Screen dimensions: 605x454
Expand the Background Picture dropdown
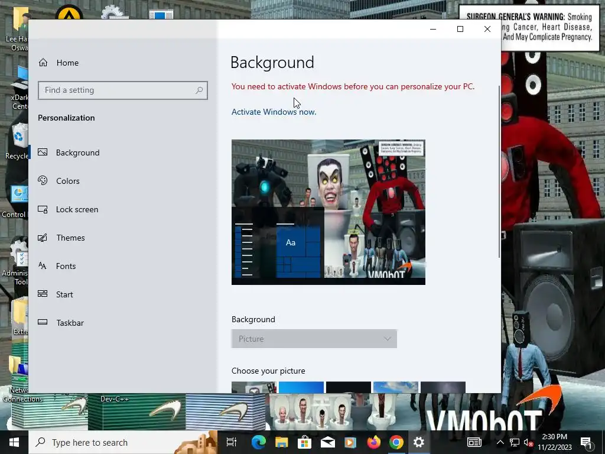click(x=314, y=339)
